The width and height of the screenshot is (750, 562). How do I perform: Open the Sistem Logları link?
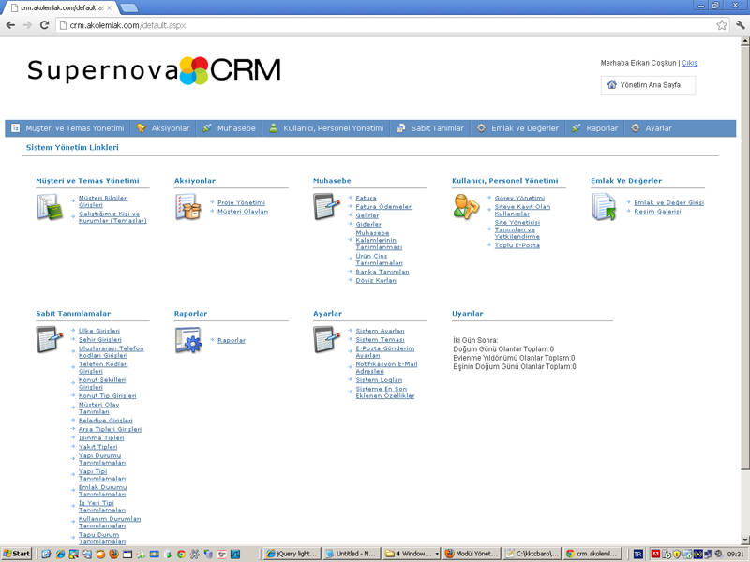coord(379,380)
